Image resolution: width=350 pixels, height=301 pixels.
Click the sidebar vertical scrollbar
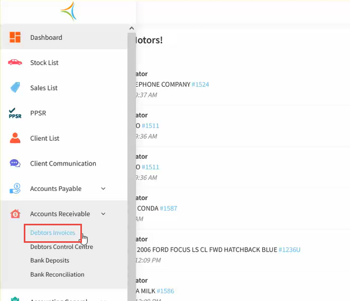click(x=132, y=159)
